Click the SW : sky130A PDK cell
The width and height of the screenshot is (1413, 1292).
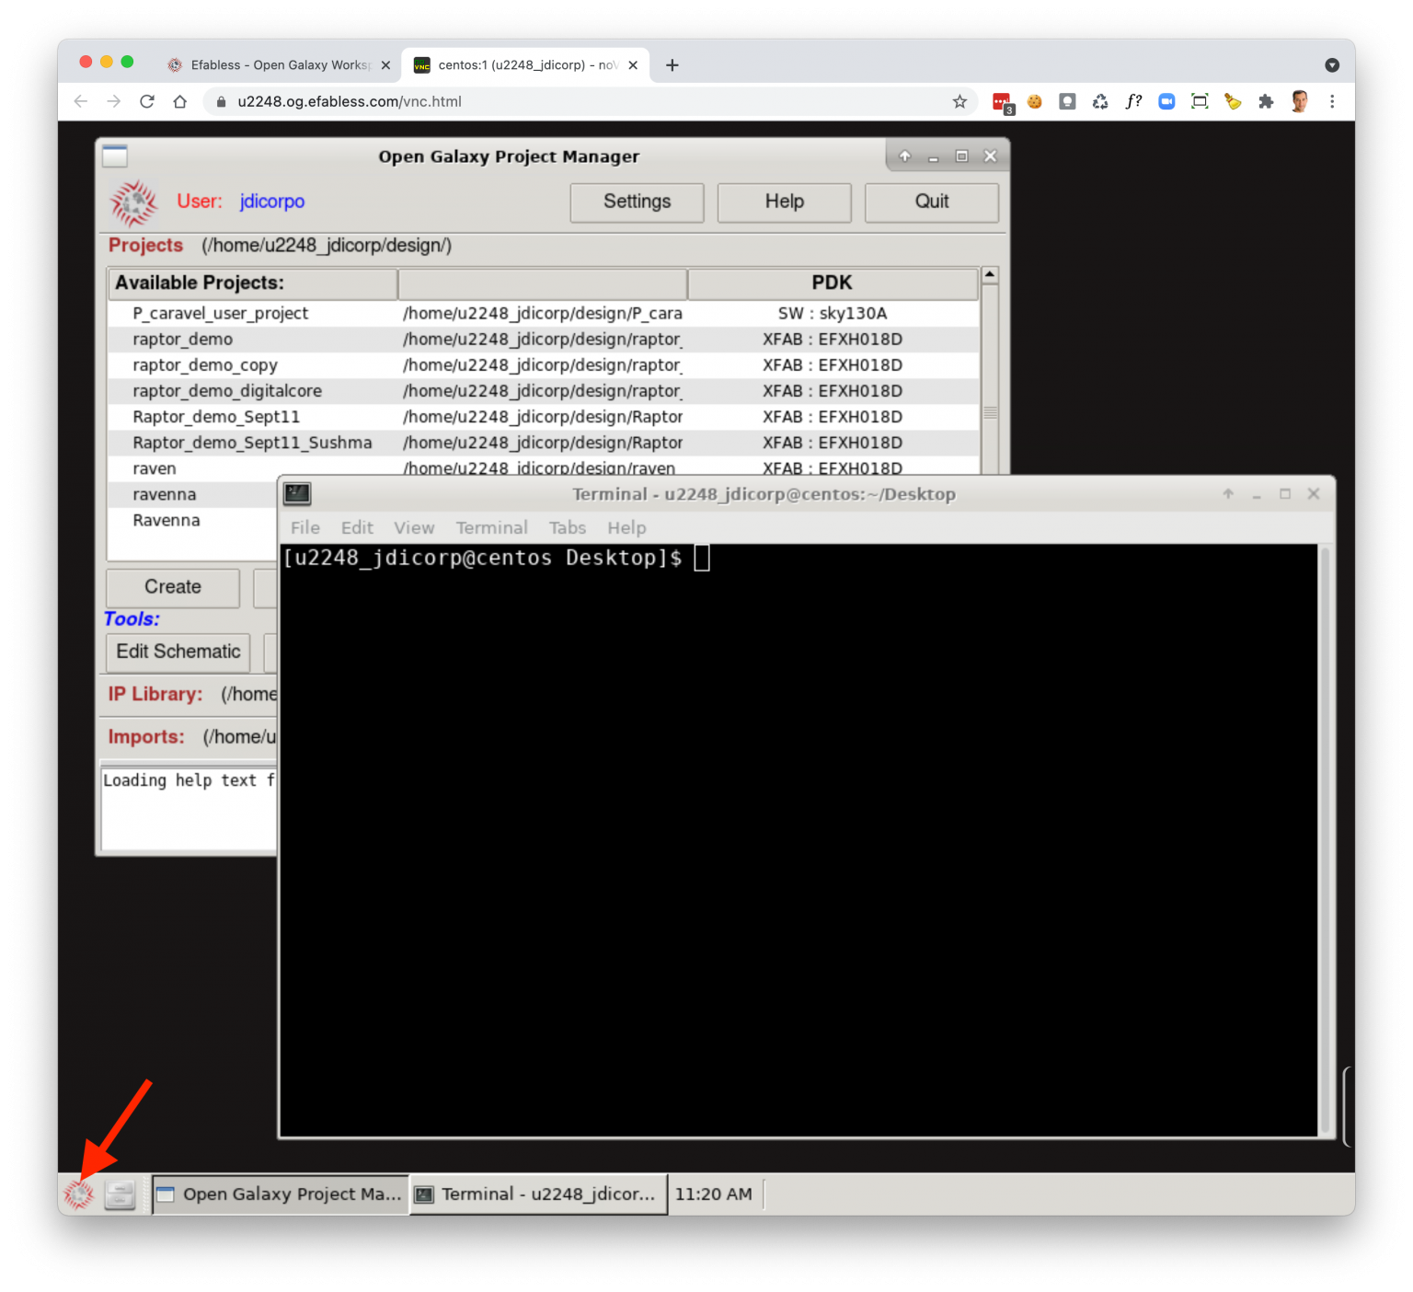(x=833, y=314)
